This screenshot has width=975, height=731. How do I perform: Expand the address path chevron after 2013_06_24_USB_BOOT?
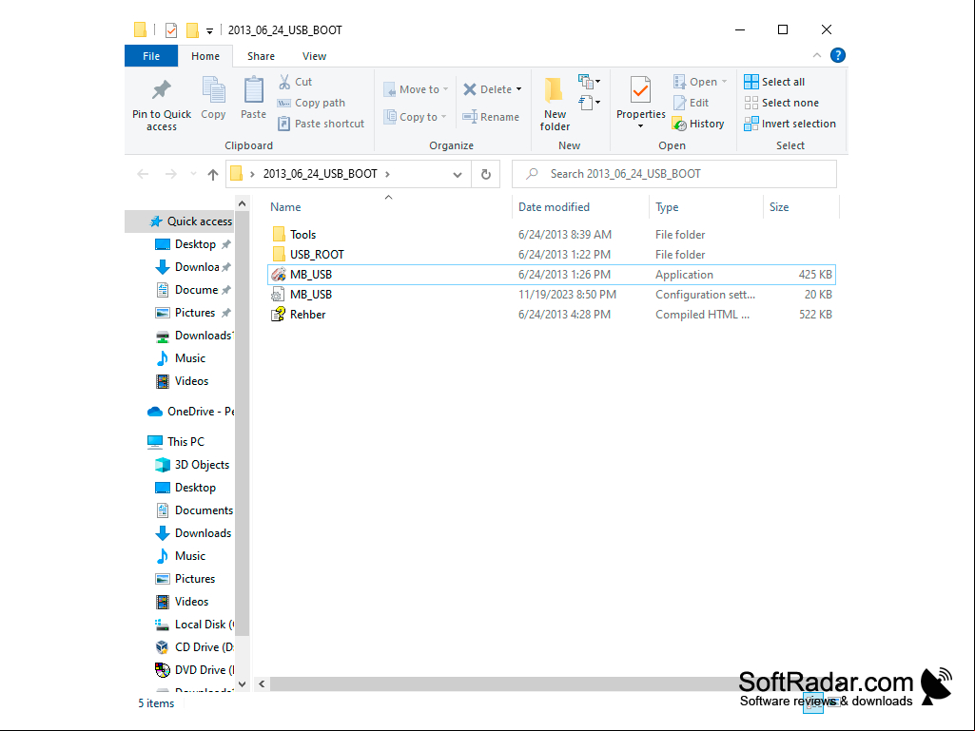point(387,174)
